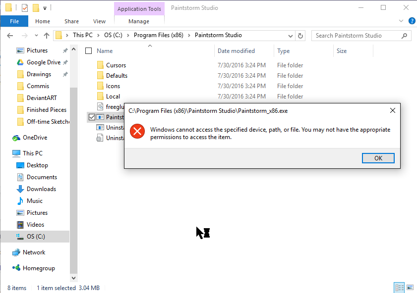
Task: Click the forward navigation arrow
Action: 24,36
